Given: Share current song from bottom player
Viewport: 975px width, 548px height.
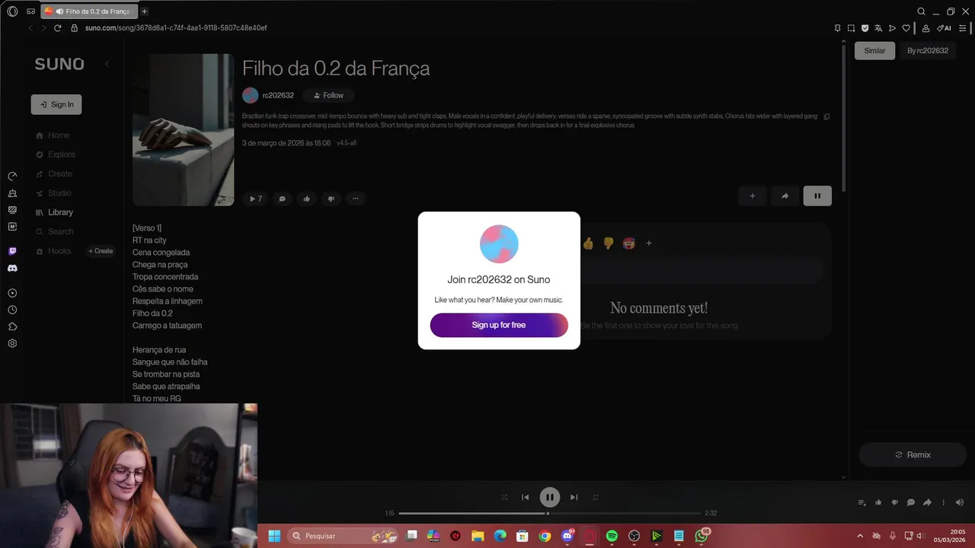Looking at the screenshot, I should pyautogui.click(x=927, y=502).
